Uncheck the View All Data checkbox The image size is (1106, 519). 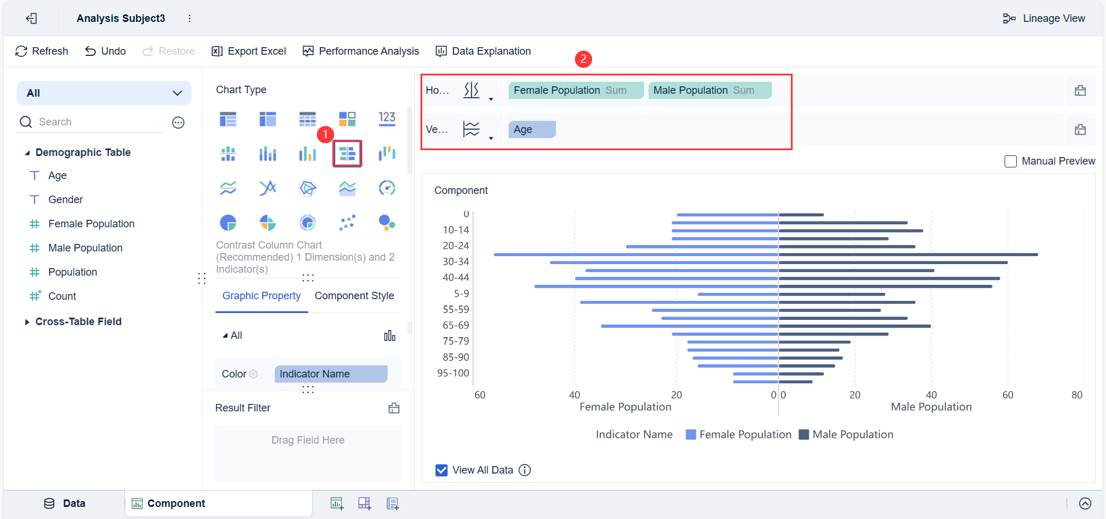pos(442,470)
